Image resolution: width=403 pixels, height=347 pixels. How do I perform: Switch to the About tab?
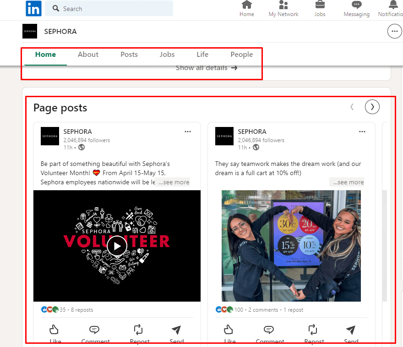[88, 55]
